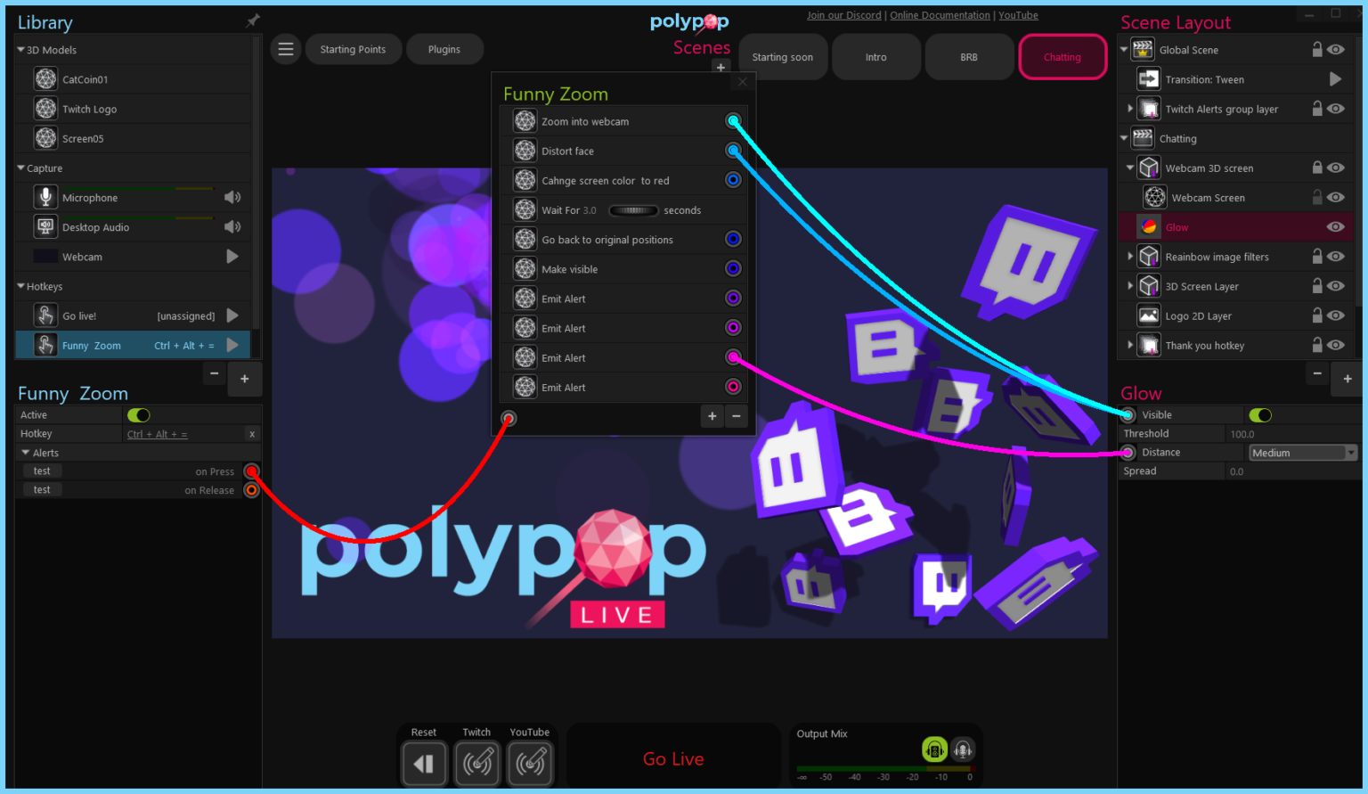The image size is (1368, 794).
Task: Hide the Webcam 3D screen layer
Action: pos(1335,168)
